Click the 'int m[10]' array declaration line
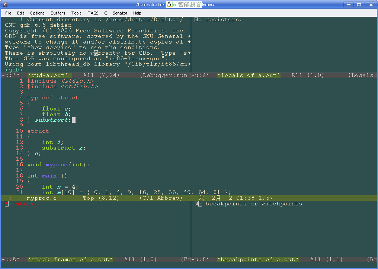The width and height of the screenshot is (378, 269). [136, 192]
